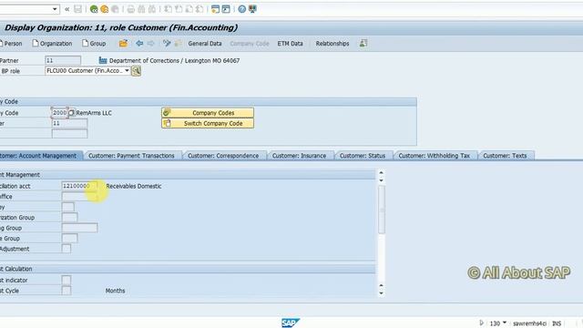This screenshot has height=328, width=583.
Task: Click the Previous Page icon
Action: [x=179, y=9]
